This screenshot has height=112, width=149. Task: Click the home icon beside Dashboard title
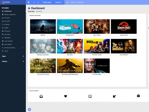click(x=29, y=8)
